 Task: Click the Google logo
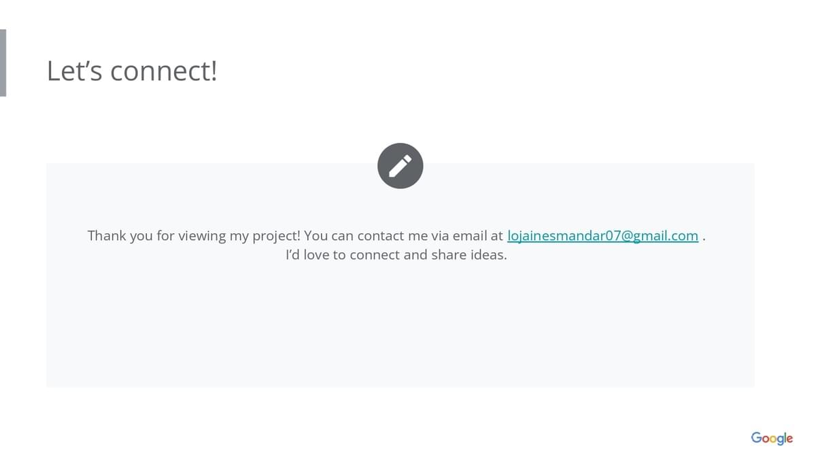tap(772, 438)
